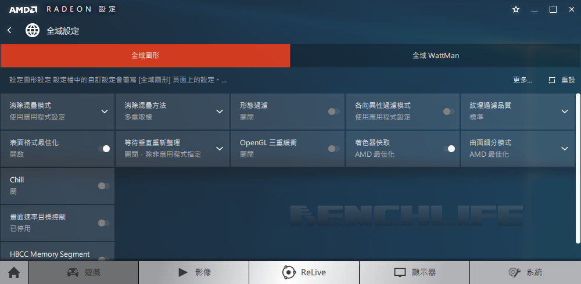Image resolution: width=581 pixels, height=284 pixels.
Task: Enable 畫面速率目標控制 switch
Action: coord(104,223)
